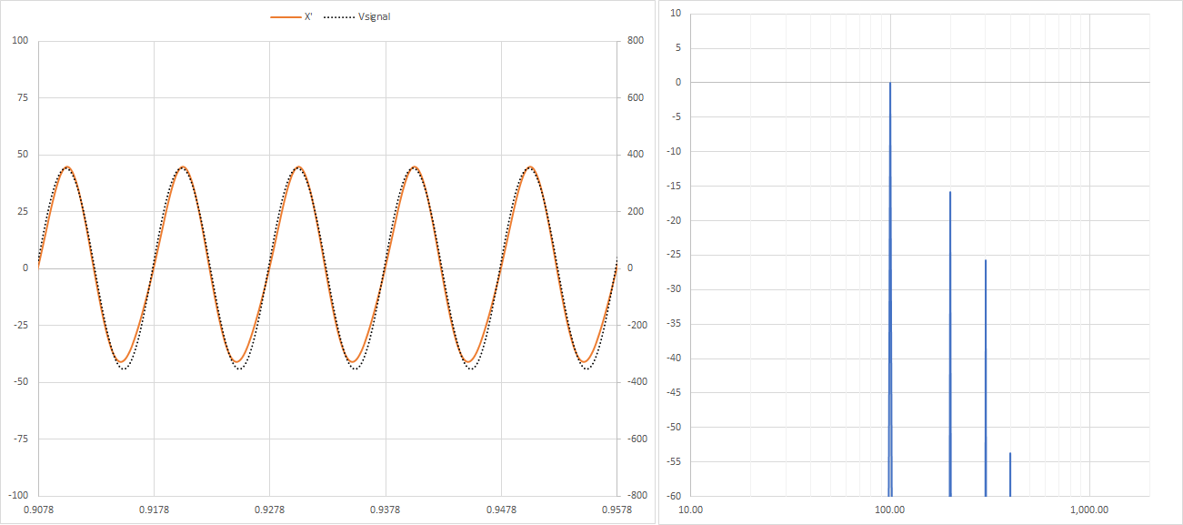1183x525 pixels.
Task: Click the 5 label on spectrum chart's vertical axis
Action: click(680, 47)
